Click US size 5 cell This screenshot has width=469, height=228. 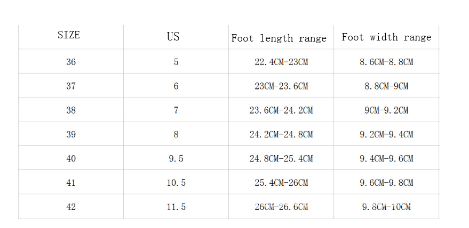[176, 62]
